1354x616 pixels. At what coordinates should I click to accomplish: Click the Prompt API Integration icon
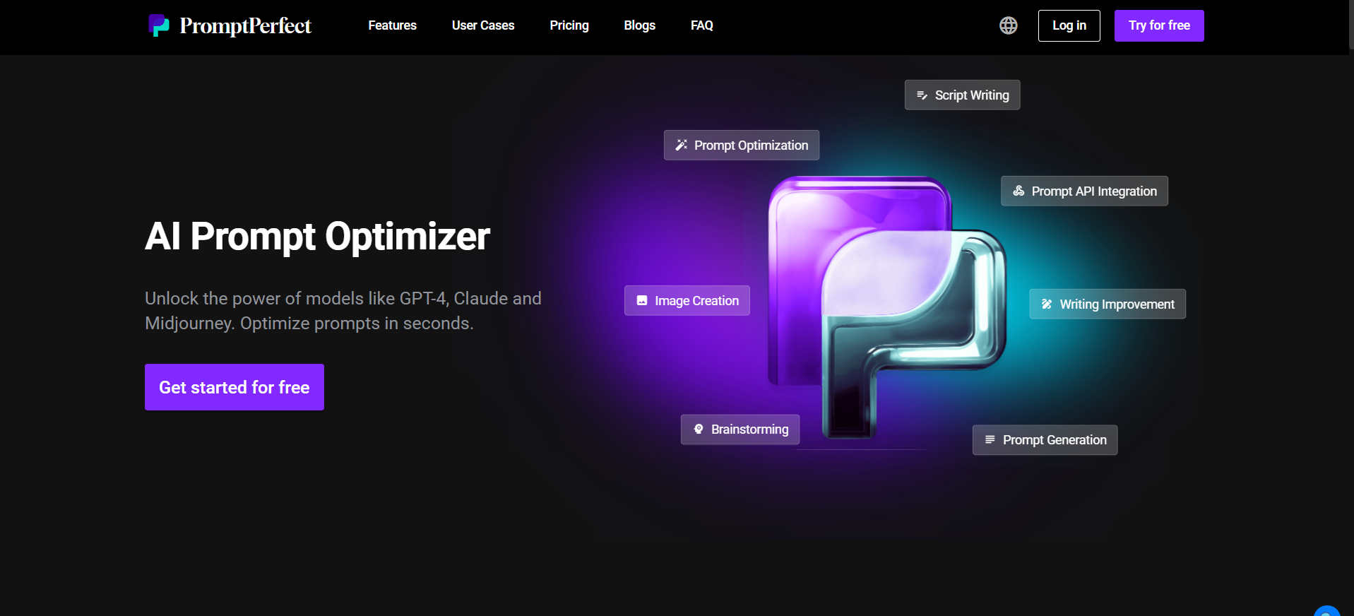click(1019, 191)
